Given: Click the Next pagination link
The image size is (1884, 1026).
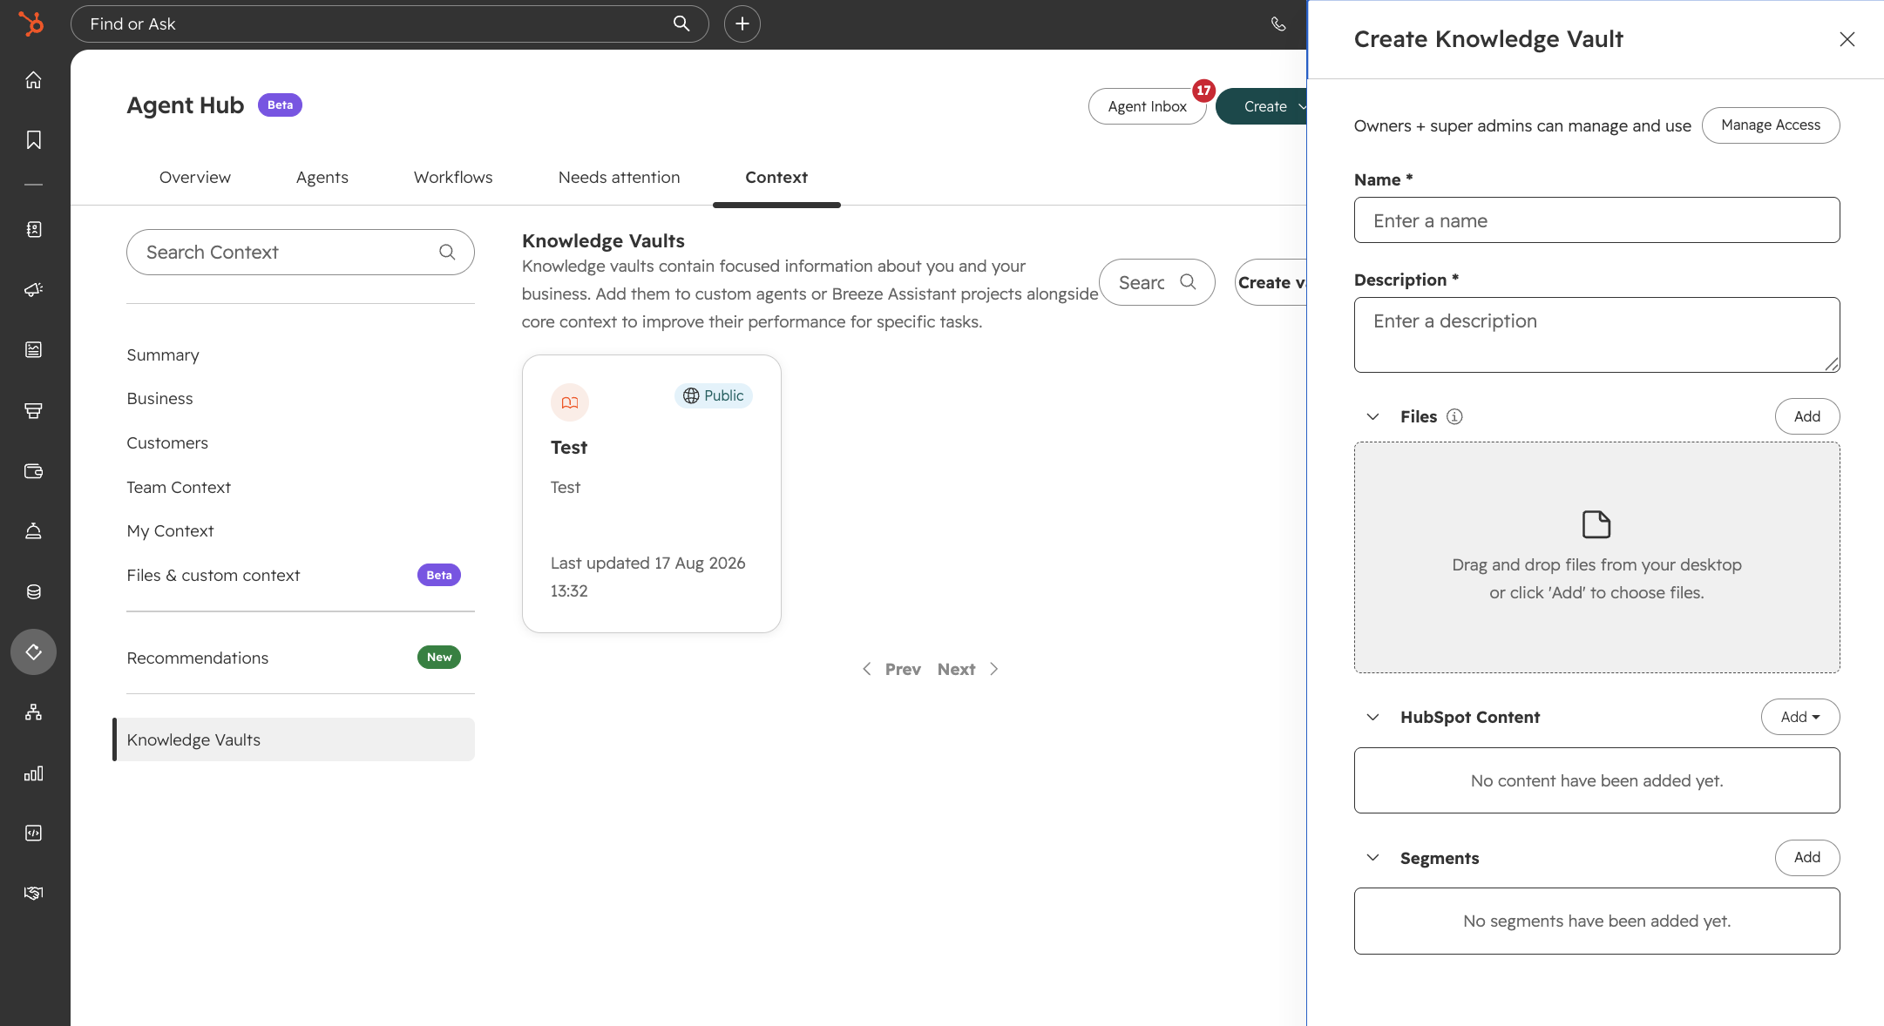Looking at the screenshot, I should tap(956, 669).
